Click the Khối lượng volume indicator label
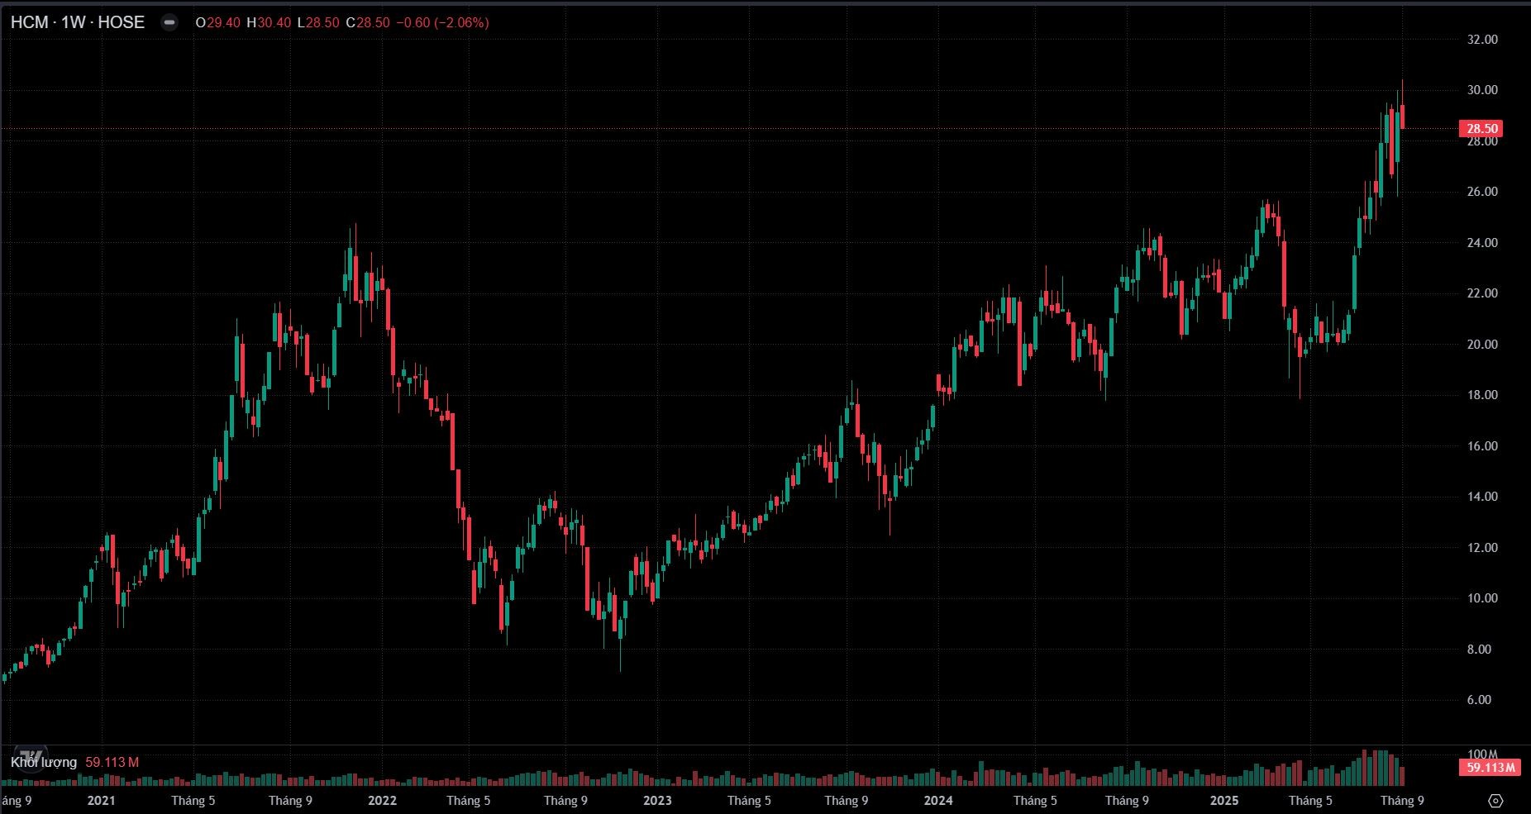This screenshot has width=1531, height=814. pos(44,762)
